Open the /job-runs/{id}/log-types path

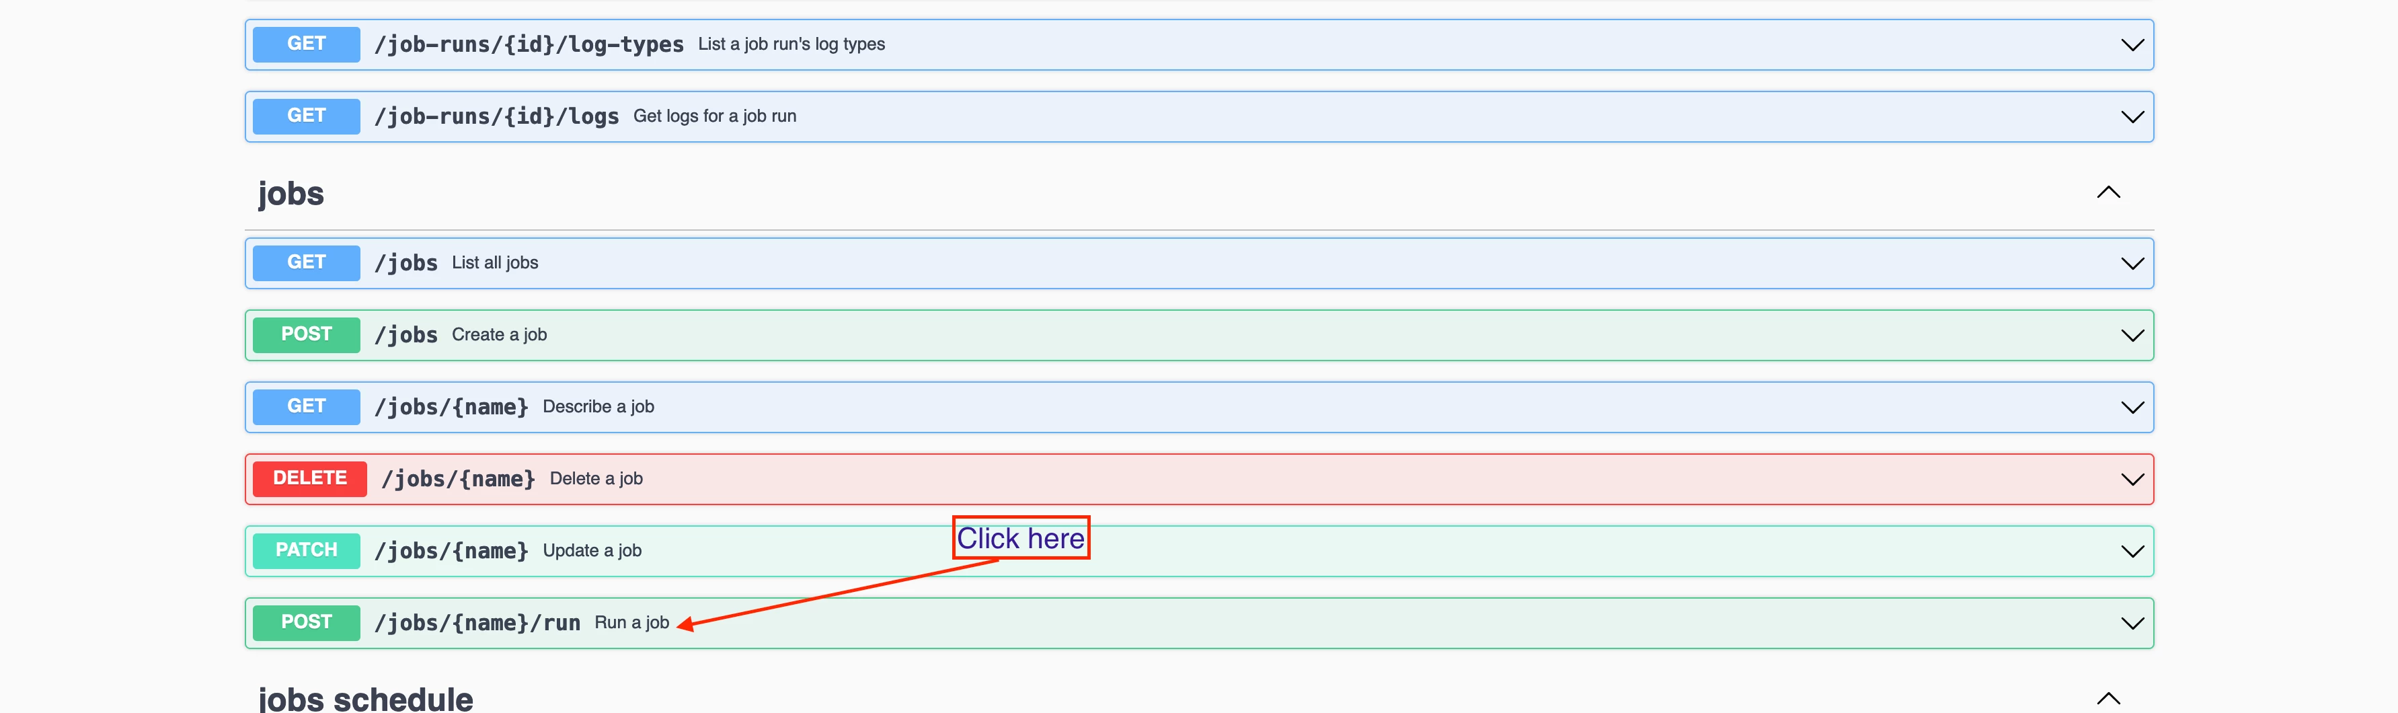coord(529,44)
